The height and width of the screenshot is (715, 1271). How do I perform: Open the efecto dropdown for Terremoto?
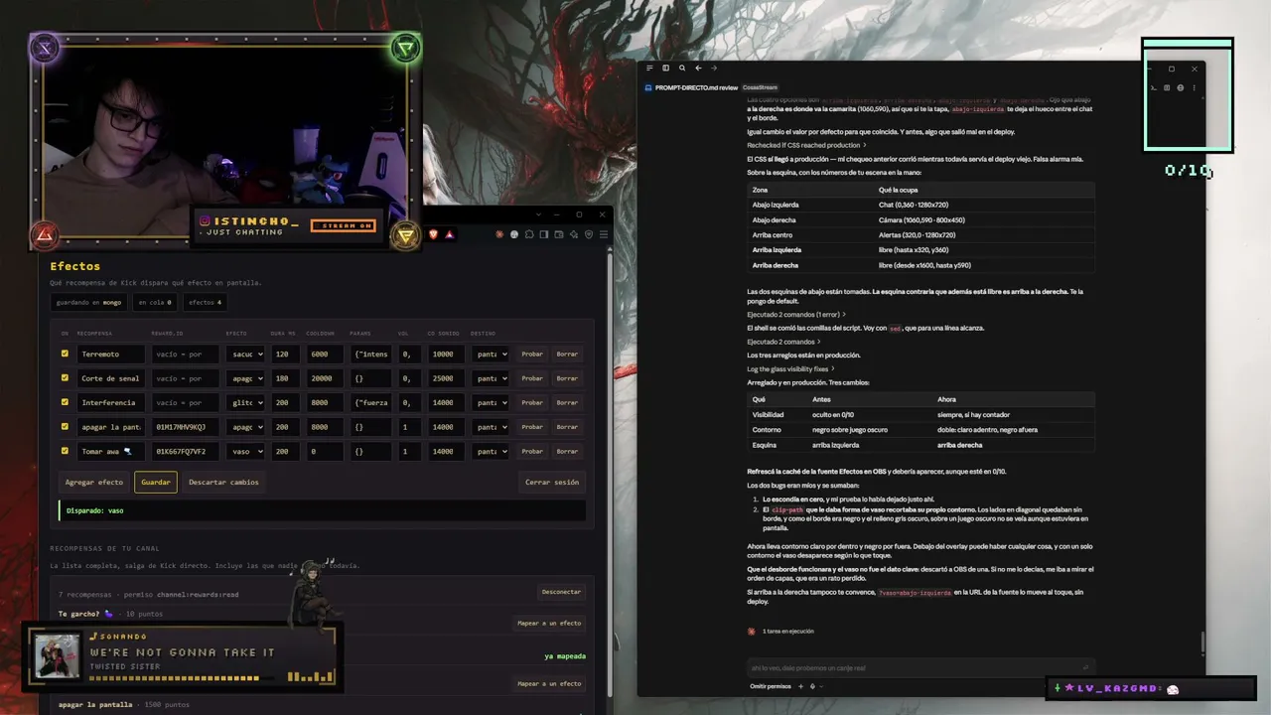pos(245,354)
